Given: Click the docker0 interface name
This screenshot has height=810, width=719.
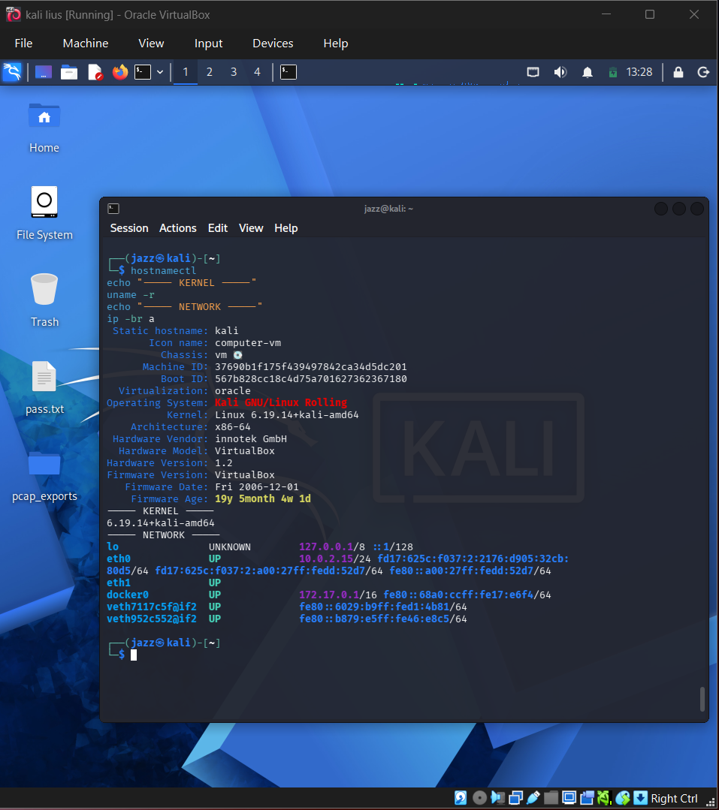Looking at the screenshot, I should click(127, 595).
